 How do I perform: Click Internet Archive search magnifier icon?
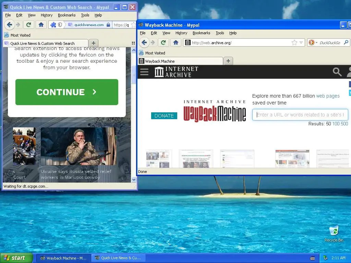(x=337, y=72)
